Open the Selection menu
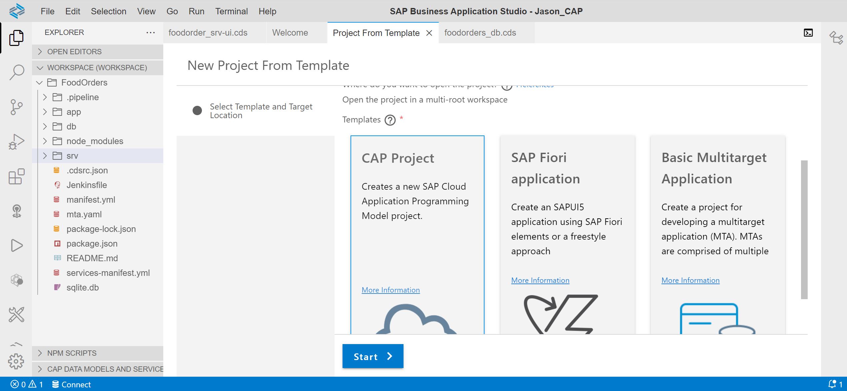This screenshot has width=847, height=391. tap(109, 11)
